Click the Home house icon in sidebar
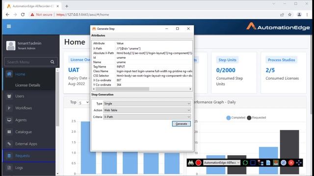This screenshot has width=314, height=176. pos(9,74)
